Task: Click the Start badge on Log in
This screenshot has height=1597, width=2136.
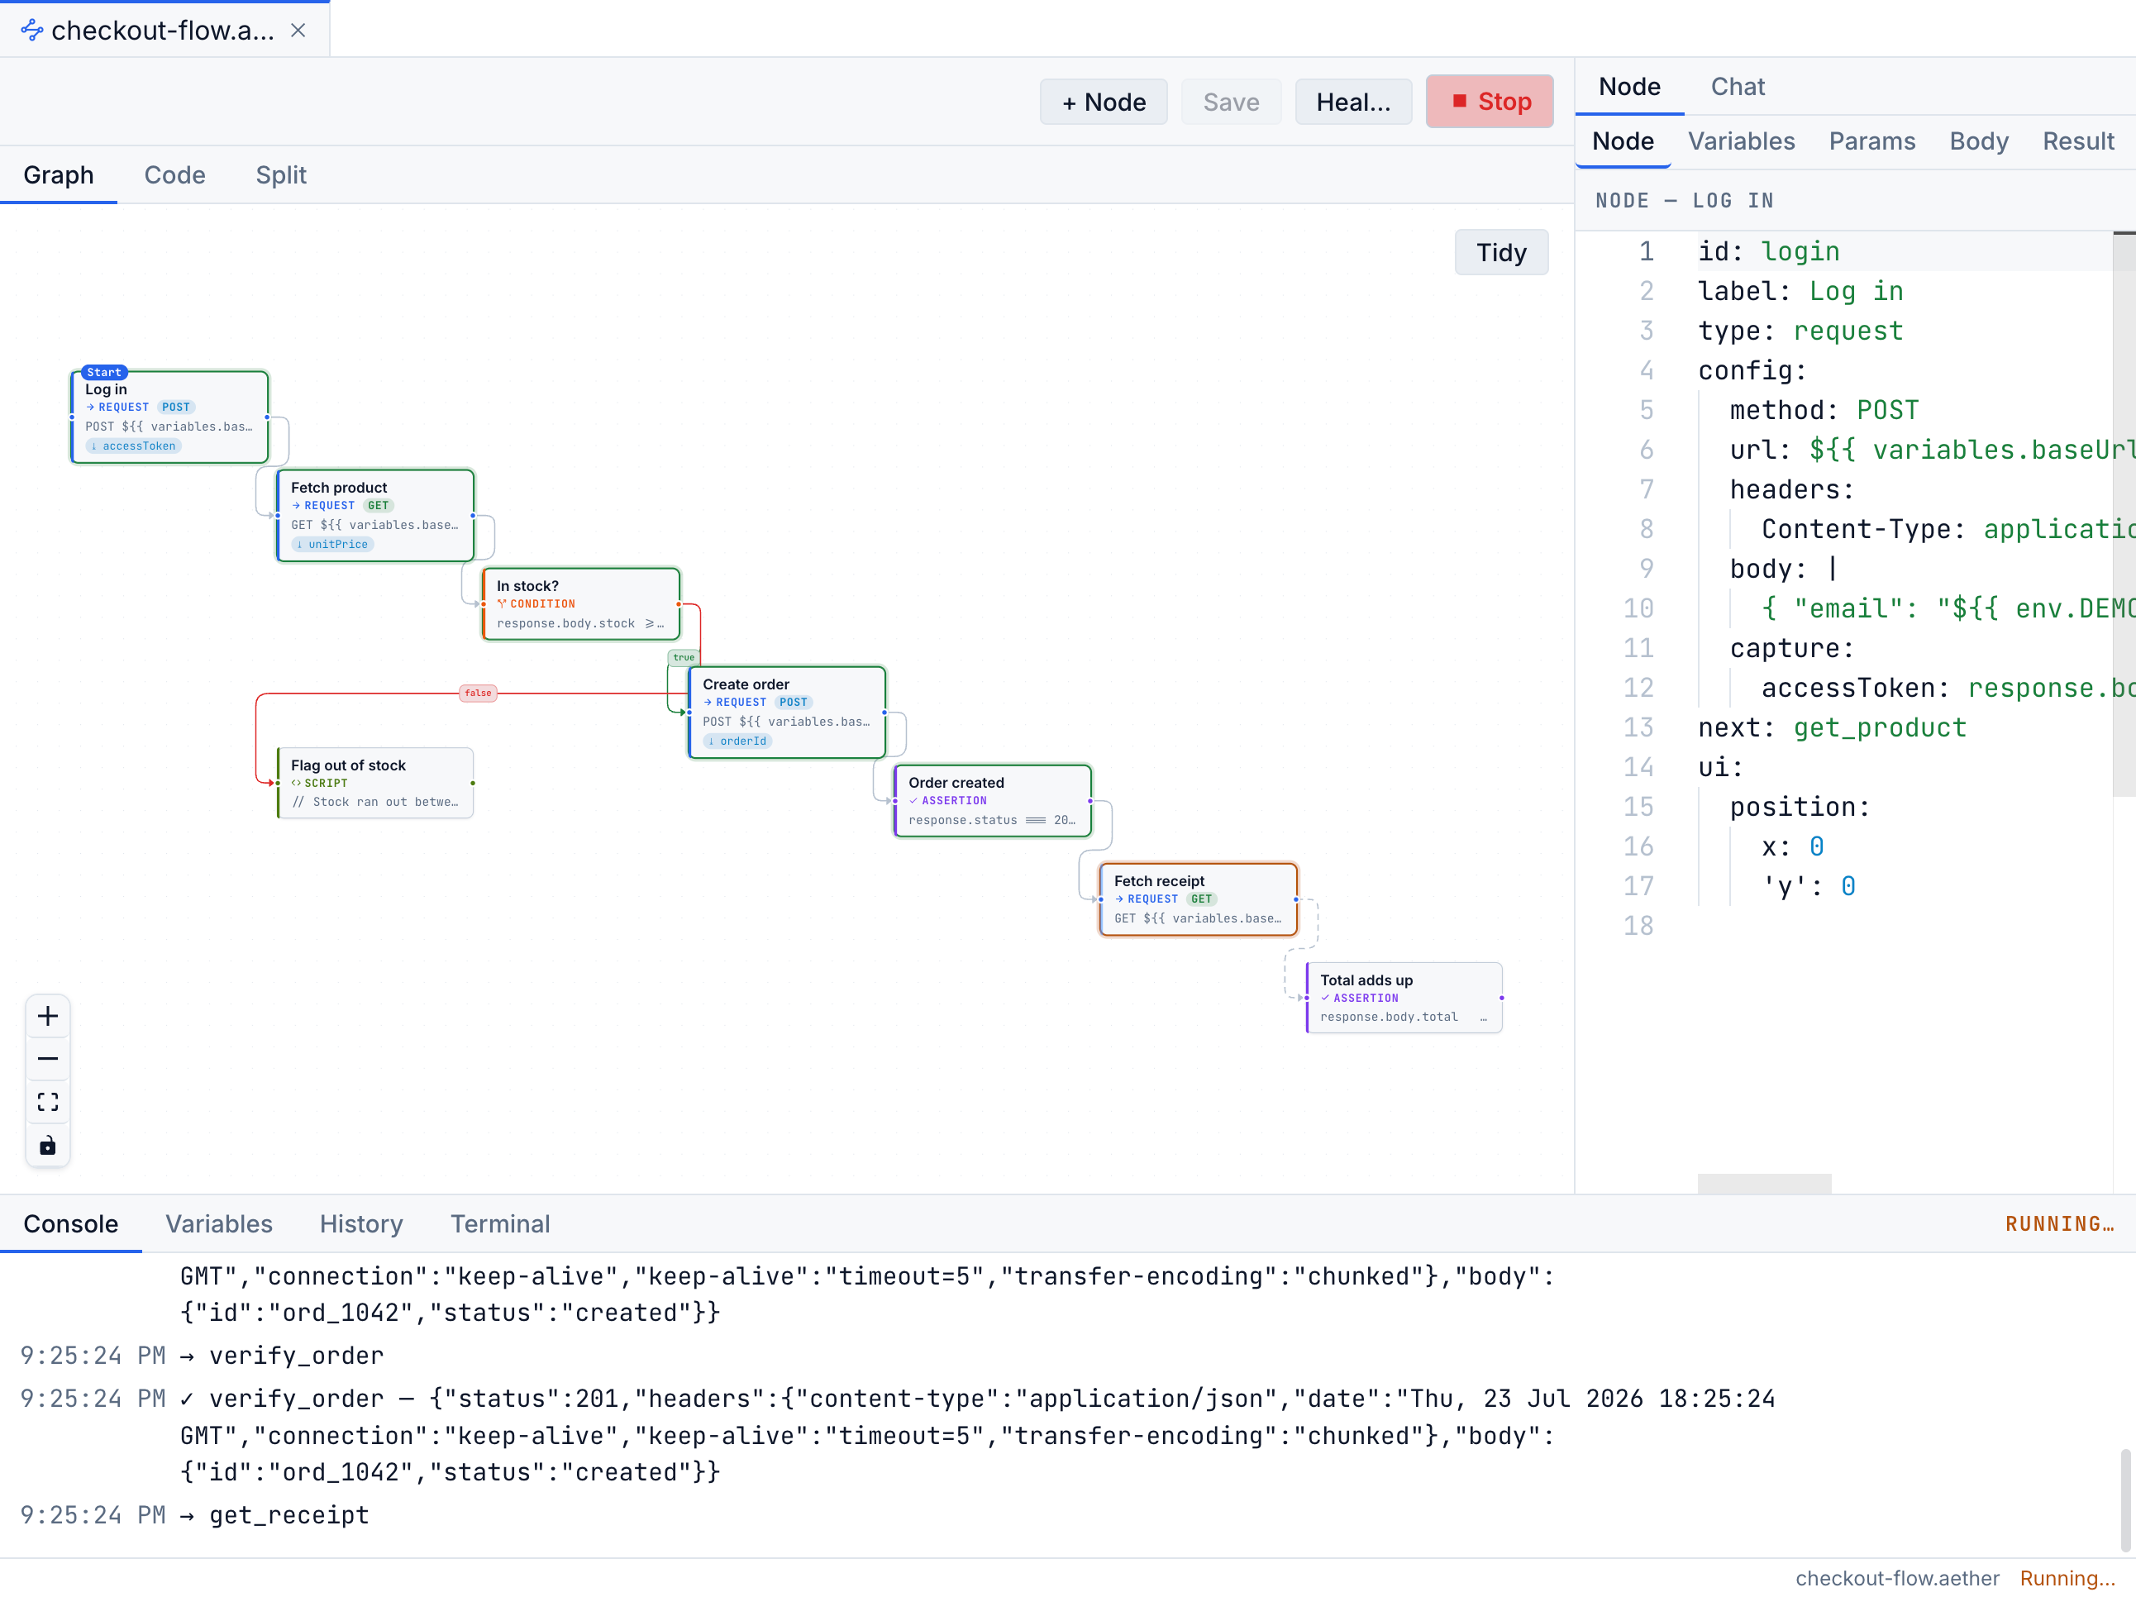Action: click(x=104, y=373)
